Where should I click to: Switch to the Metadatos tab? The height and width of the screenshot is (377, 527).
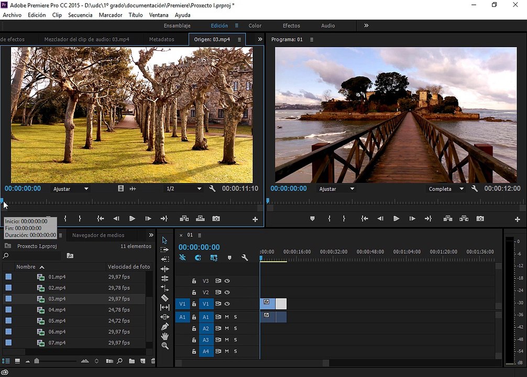pyautogui.click(x=162, y=39)
